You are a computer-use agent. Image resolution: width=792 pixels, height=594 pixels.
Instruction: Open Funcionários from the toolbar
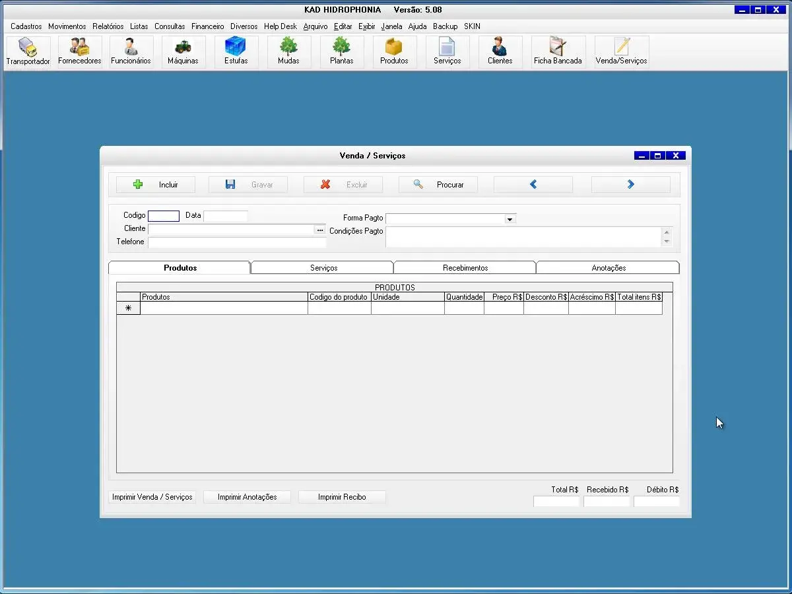pyautogui.click(x=131, y=51)
